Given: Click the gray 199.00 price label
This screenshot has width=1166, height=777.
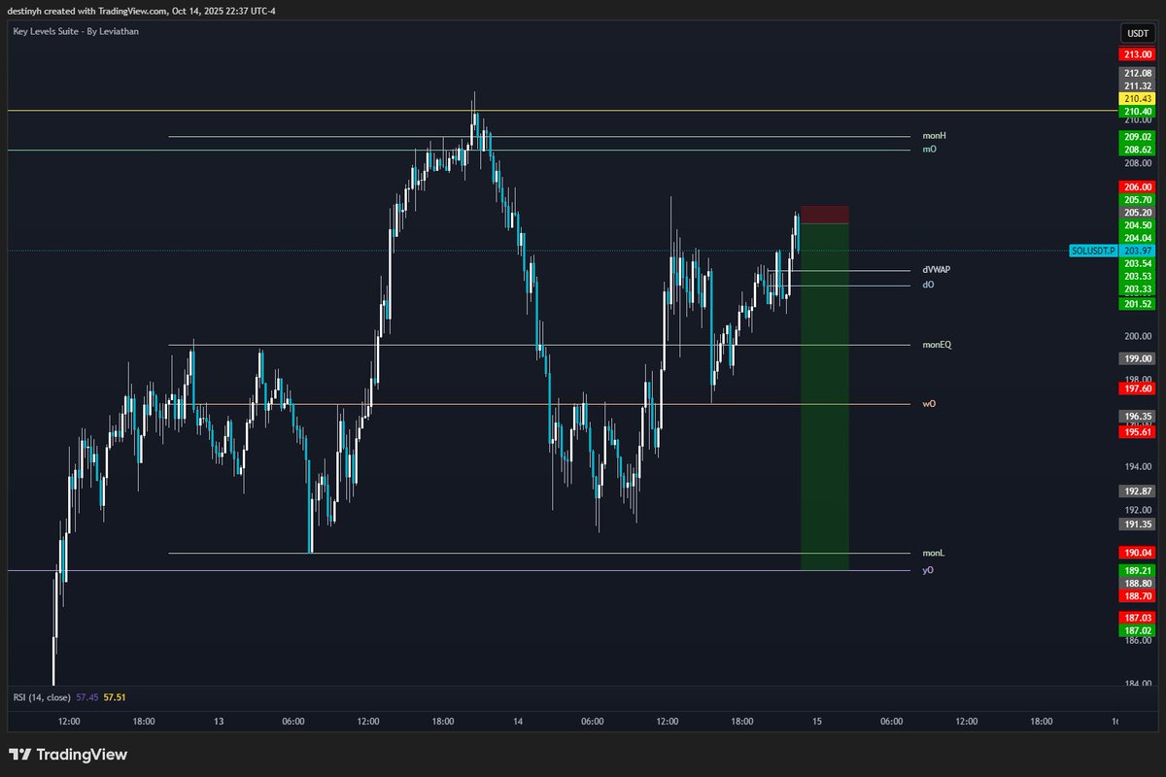Looking at the screenshot, I should point(1136,358).
